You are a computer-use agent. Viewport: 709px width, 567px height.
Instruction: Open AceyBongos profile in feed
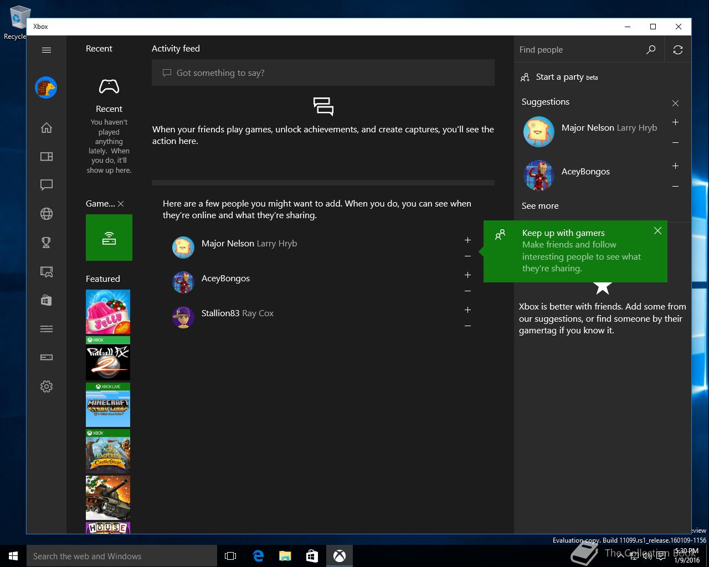(x=225, y=279)
